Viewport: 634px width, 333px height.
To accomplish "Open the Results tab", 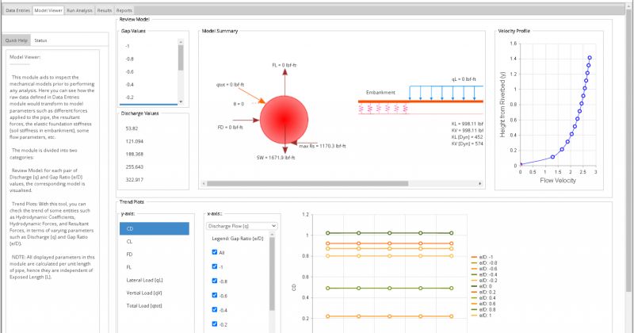I will [x=105, y=10].
